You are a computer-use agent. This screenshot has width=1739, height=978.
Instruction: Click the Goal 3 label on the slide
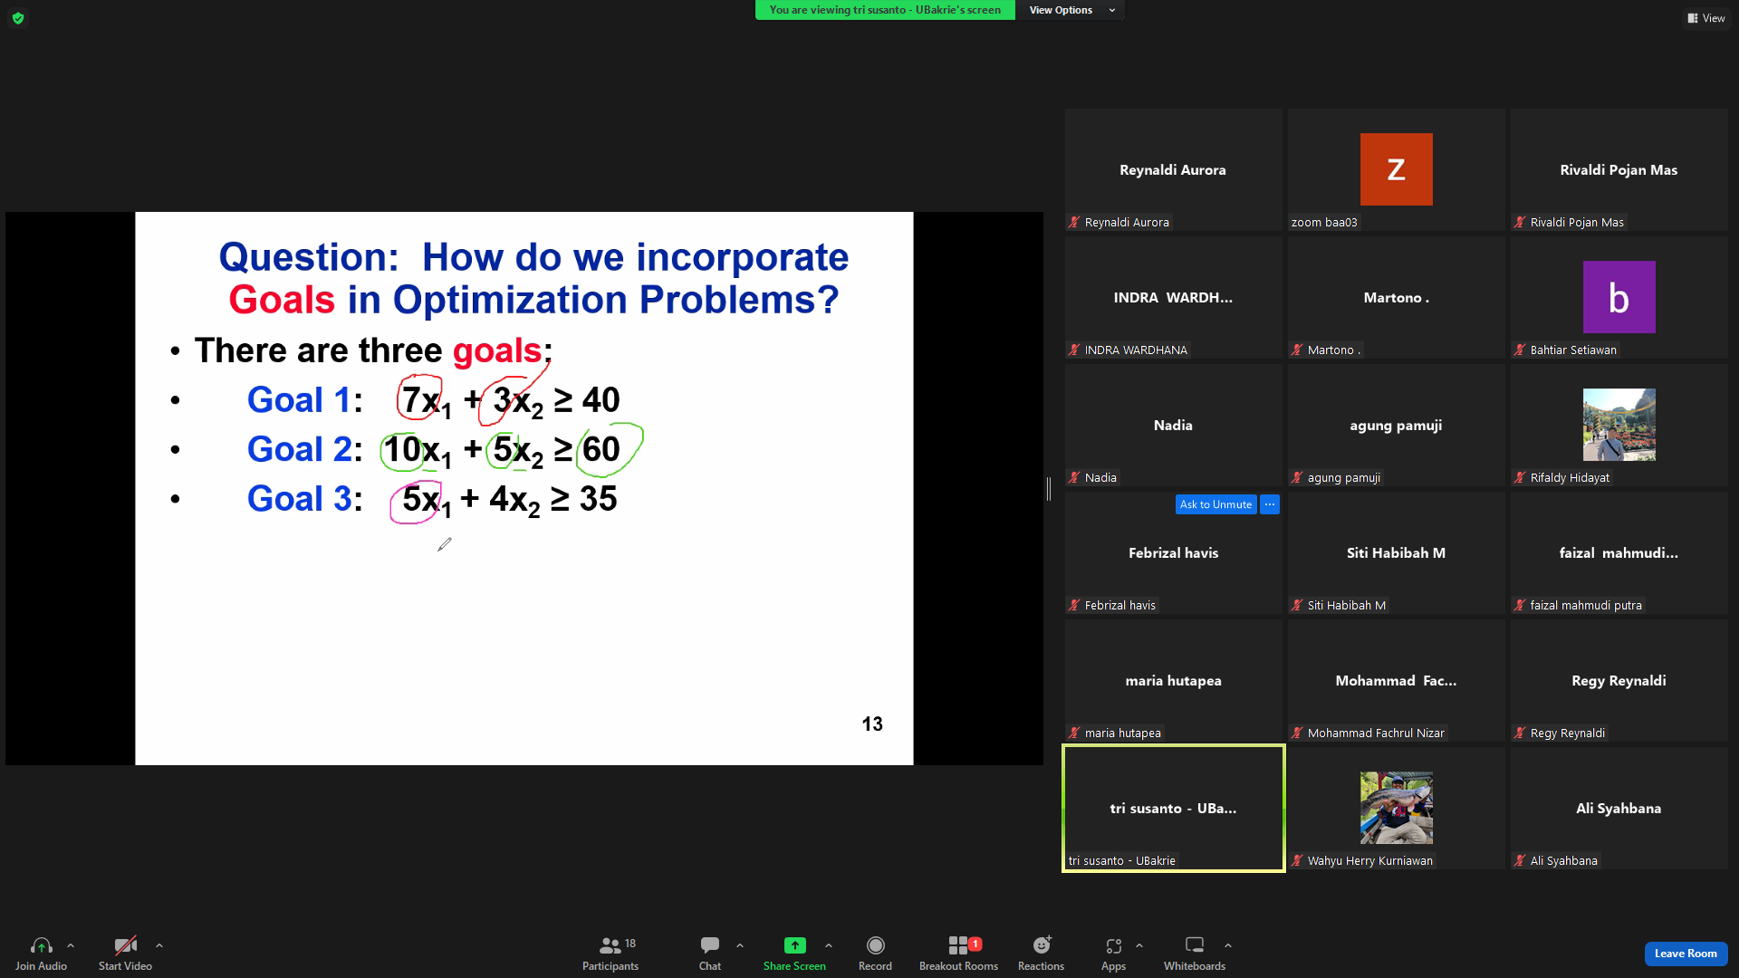(304, 498)
